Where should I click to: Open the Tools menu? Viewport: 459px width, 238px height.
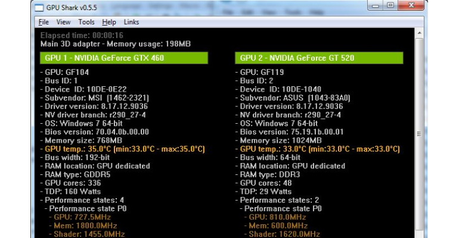(x=86, y=22)
